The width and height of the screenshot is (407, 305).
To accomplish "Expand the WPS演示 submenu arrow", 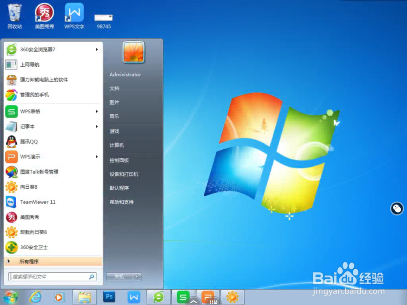I will (x=96, y=157).
